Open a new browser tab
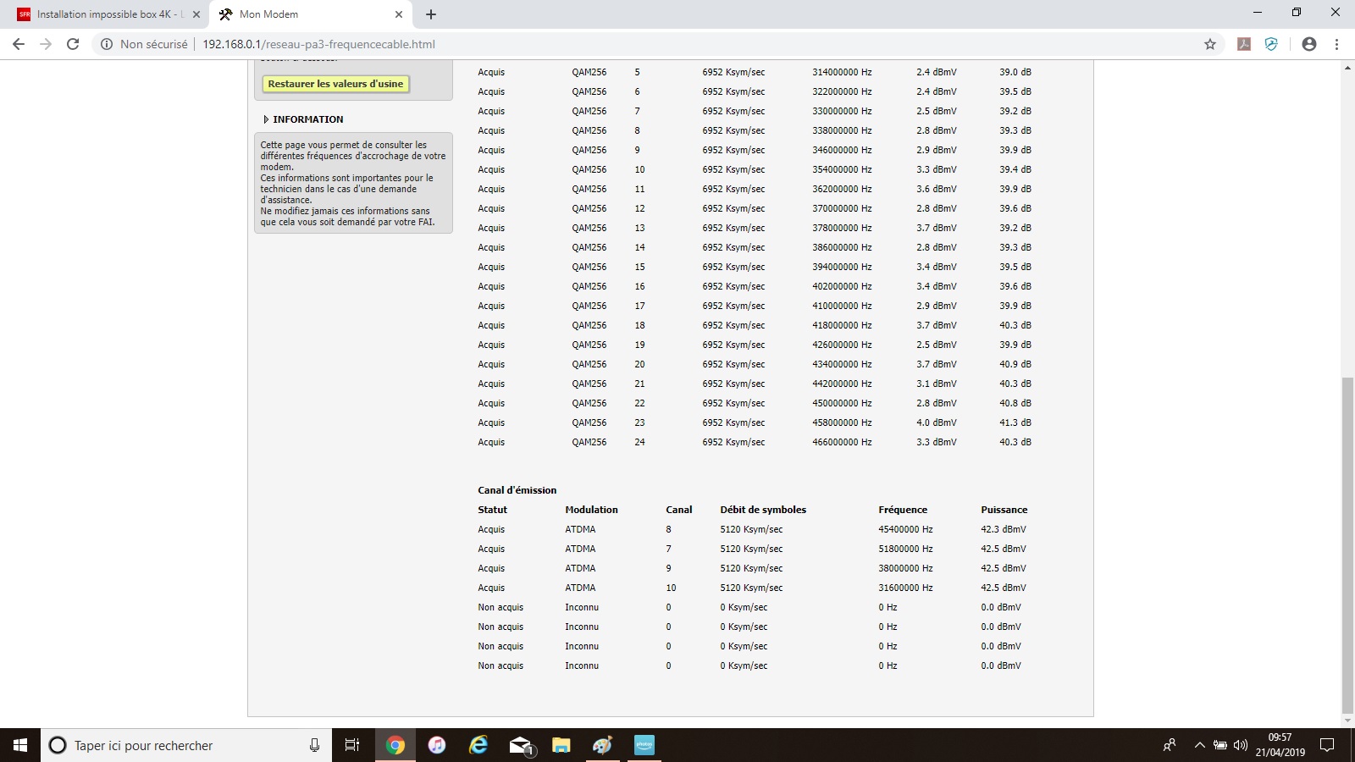 pyautogui.click(x=431, y=14)
